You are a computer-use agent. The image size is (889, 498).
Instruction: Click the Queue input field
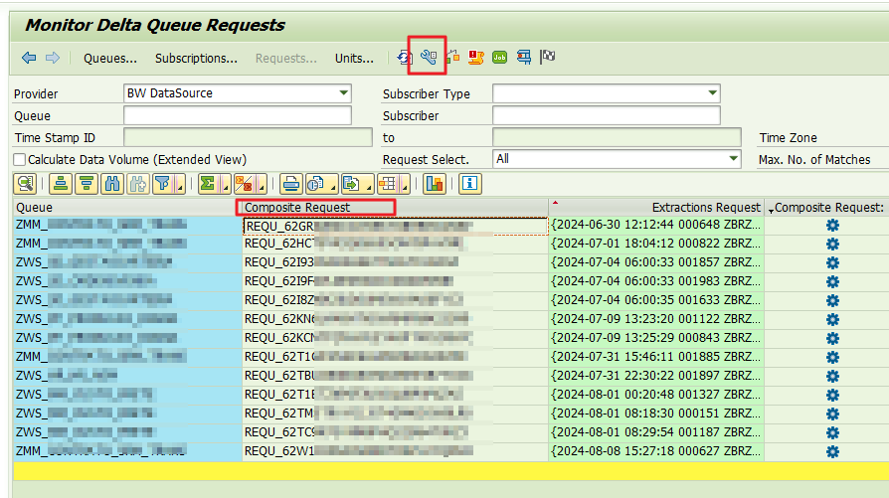238,115
